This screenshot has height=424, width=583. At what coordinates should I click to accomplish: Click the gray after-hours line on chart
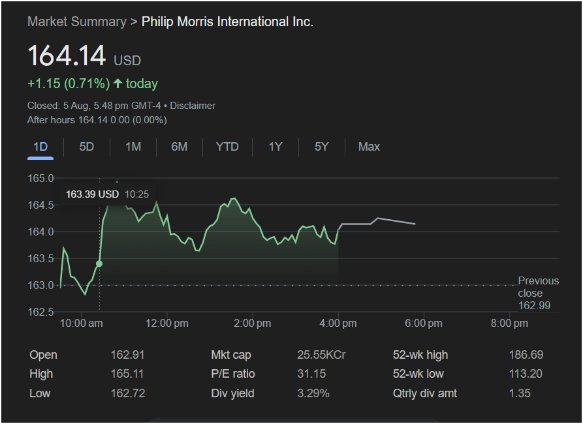click(379, 220)
